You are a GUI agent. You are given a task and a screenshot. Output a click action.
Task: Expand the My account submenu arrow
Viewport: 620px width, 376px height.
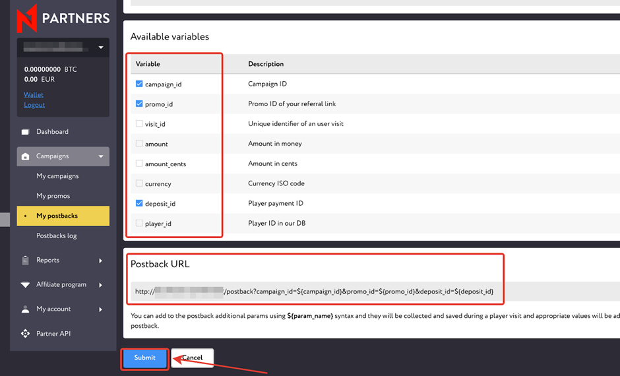pyautogui.click(x=101, y=309)
